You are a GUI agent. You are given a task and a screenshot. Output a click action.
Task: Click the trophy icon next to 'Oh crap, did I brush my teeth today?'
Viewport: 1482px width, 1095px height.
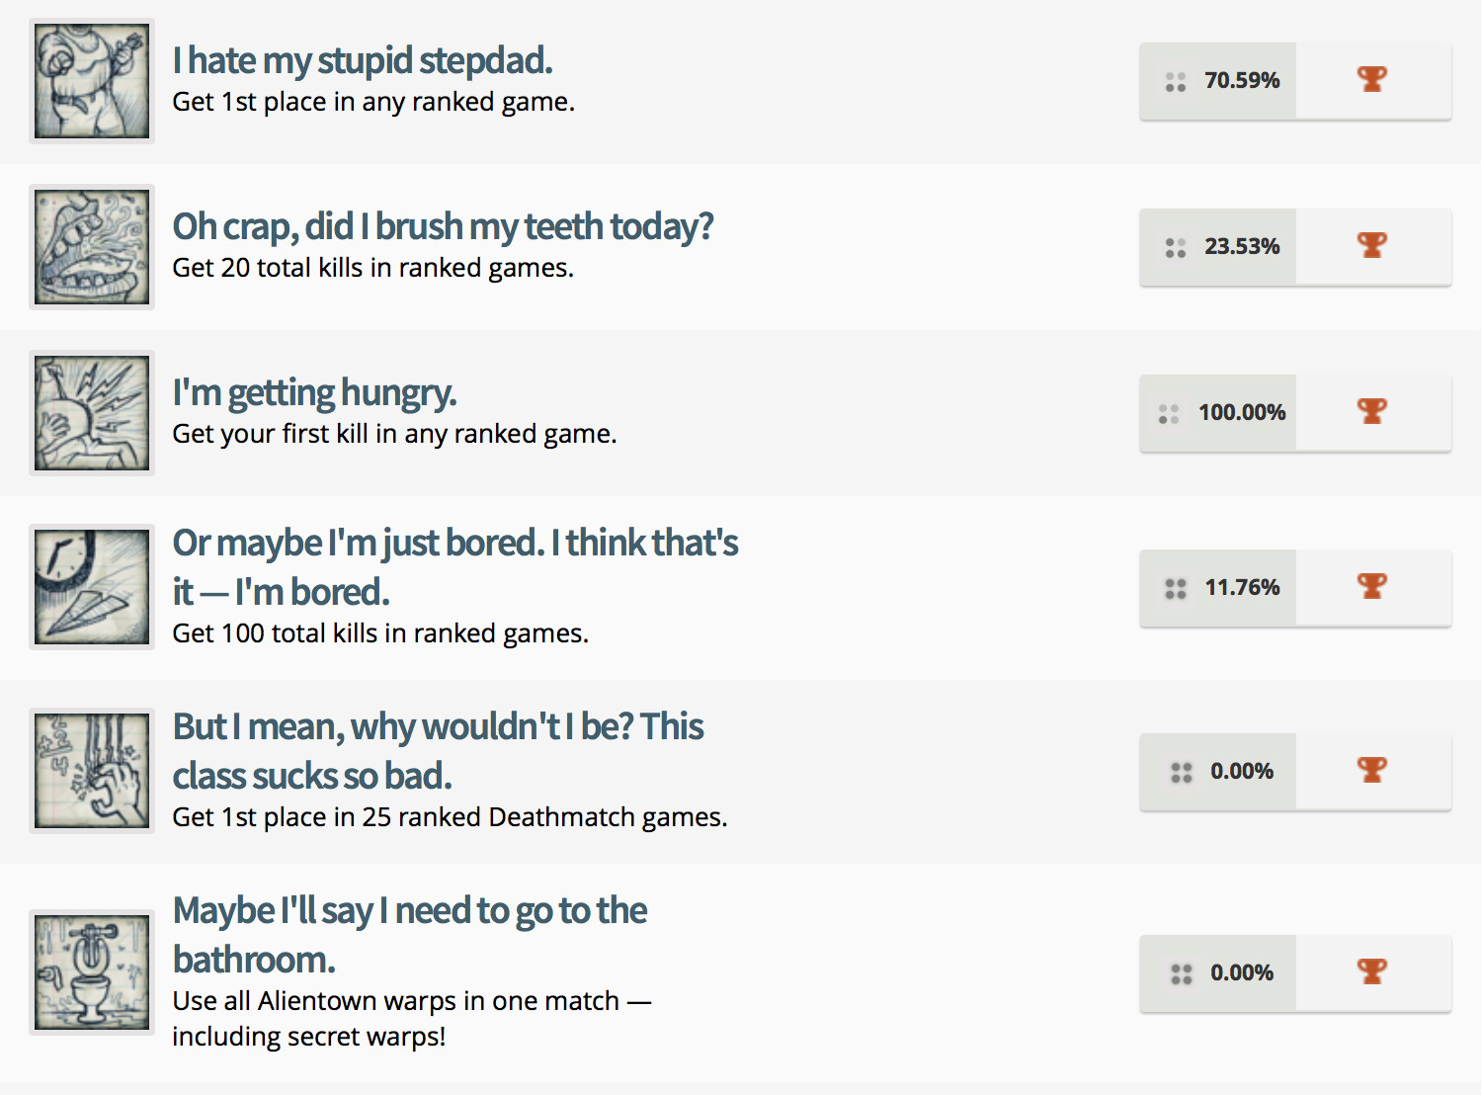click(x=1373, y=246)
